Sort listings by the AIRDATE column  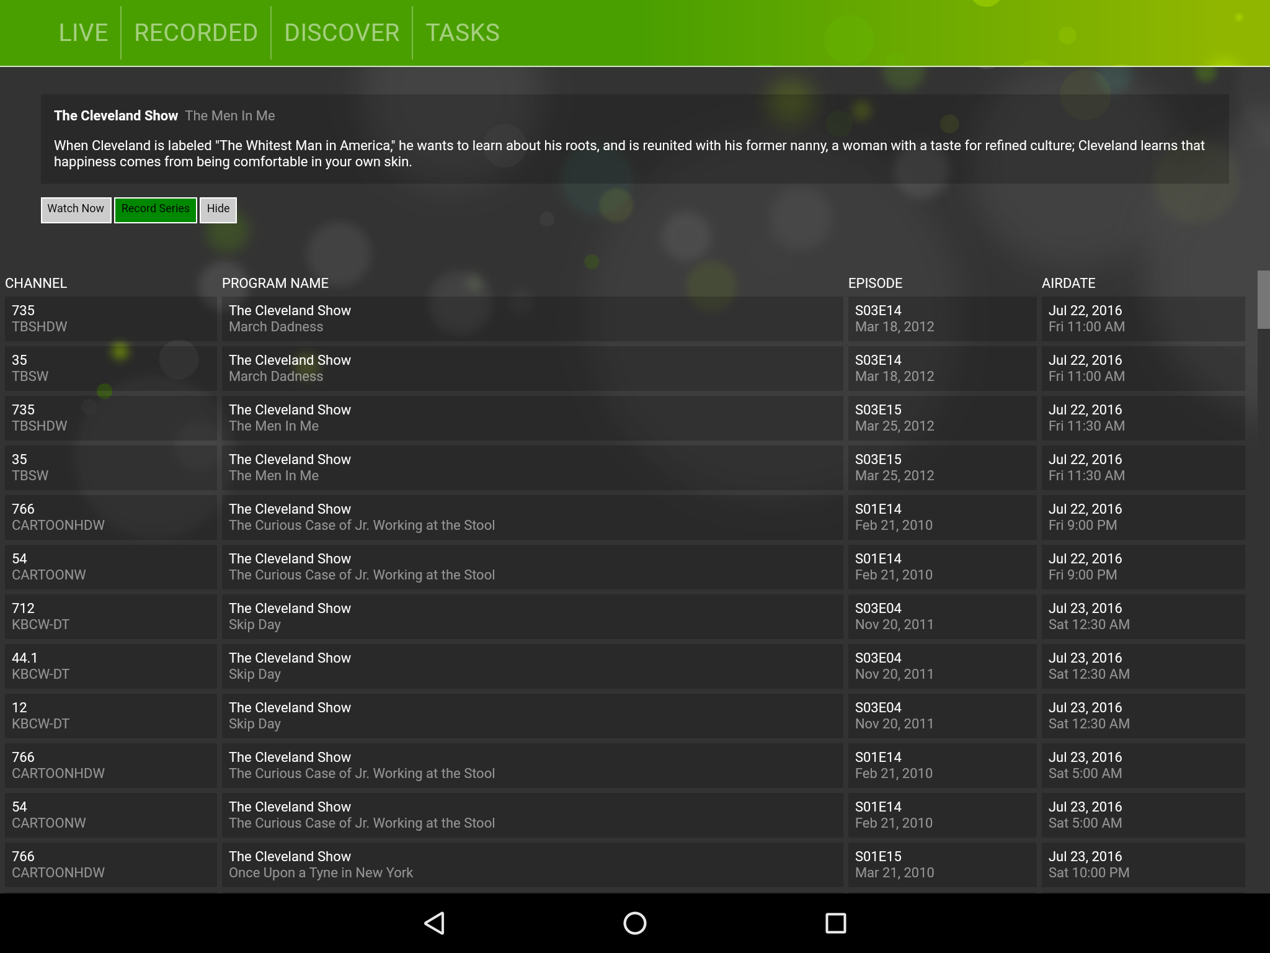(x=1068, y=283)
